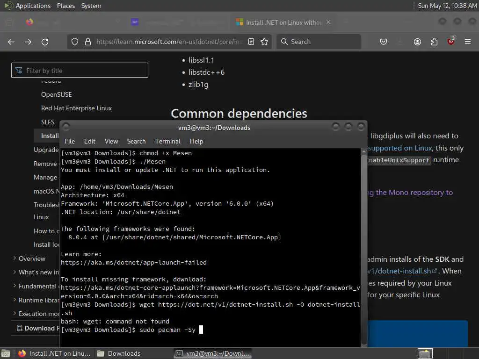
Task: Click the terminal vertical scrollbar
Action: (x=363, y=247)
